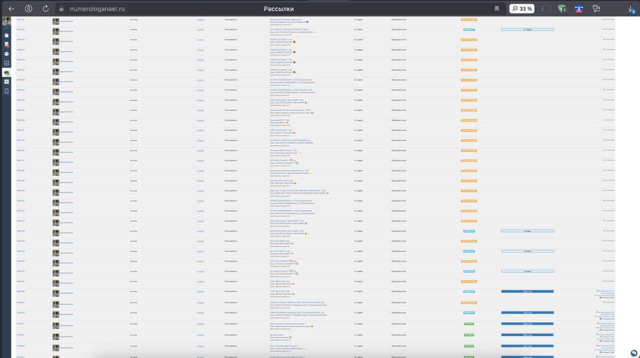This screenshot has width=640, height=358.
Task: Open the green shield adblock extension
Action: coord(561,8)
